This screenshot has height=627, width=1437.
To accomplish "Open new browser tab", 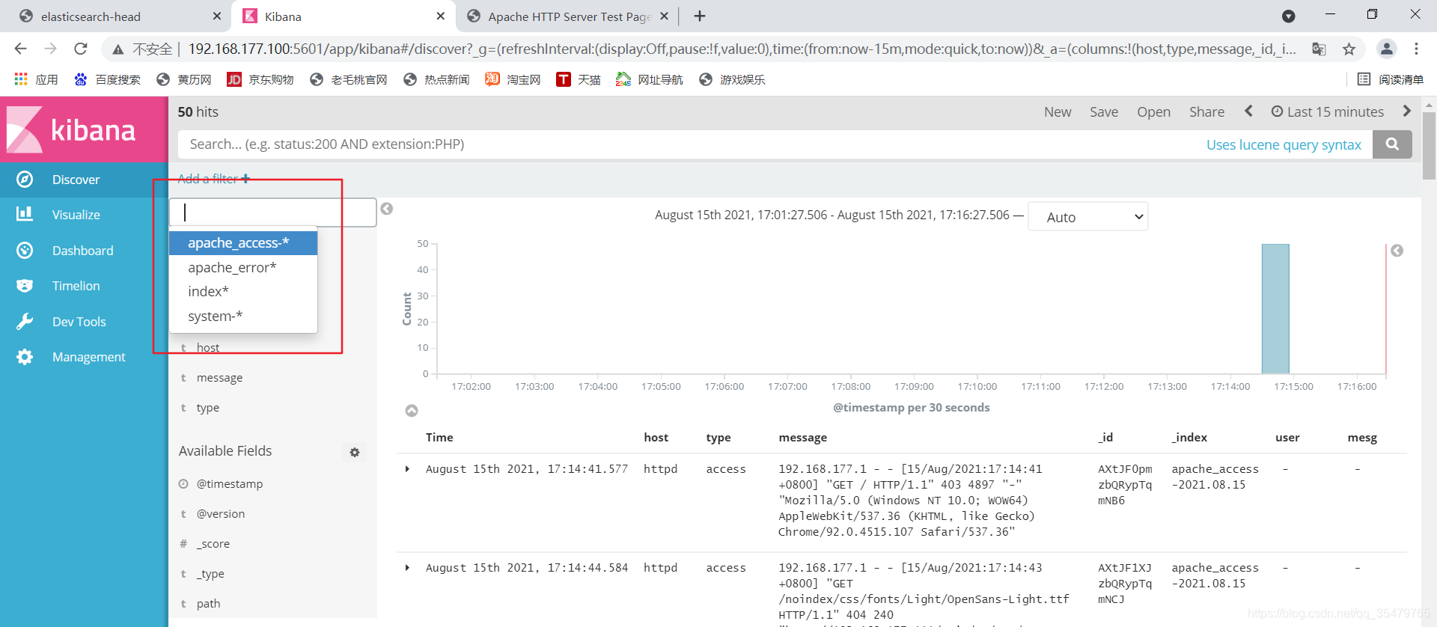I will pyautogui.click(x=700, y=16).
